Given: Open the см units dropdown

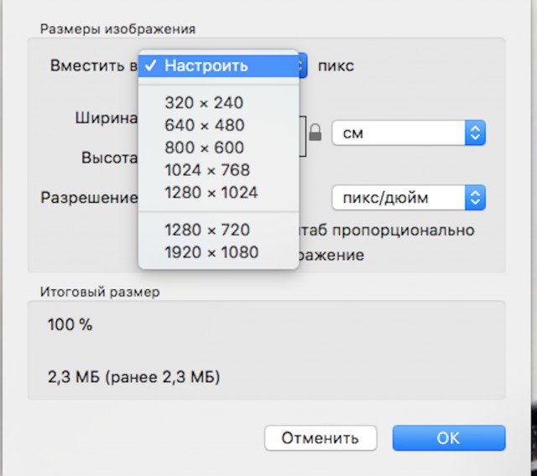Looking at the screenshot, I should point(409,132).
